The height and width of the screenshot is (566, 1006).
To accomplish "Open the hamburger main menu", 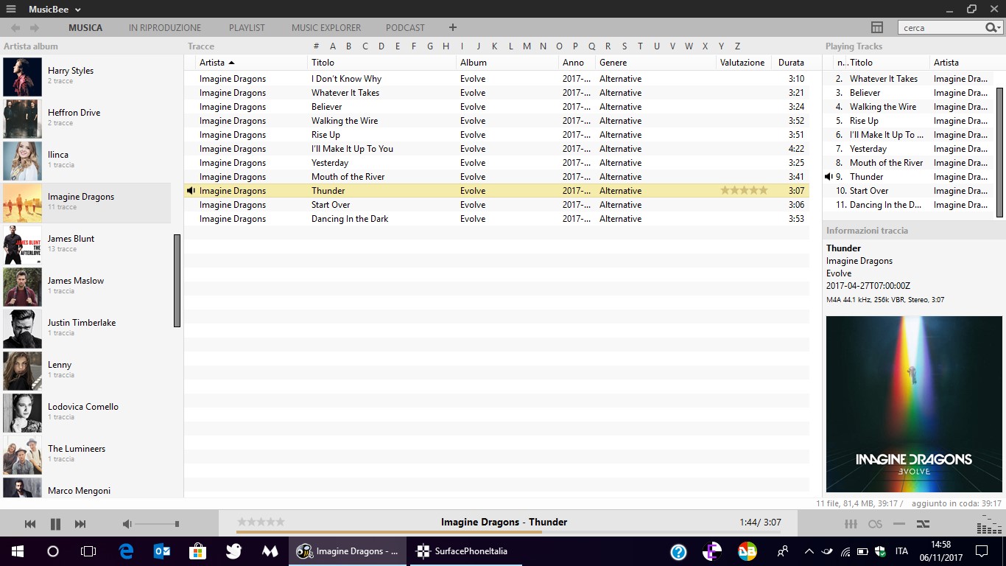I will point(10,9).
